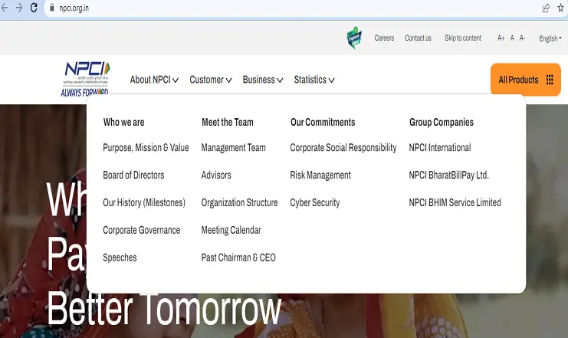Select Past Chairman & CEO

coord(238,258)
